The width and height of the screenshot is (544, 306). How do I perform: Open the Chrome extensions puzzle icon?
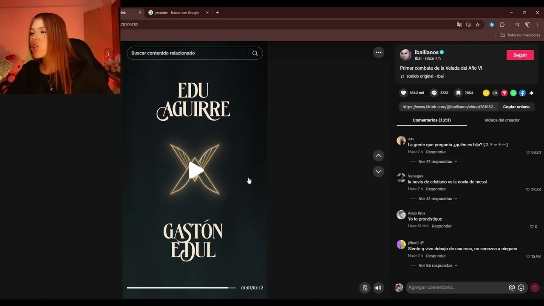(x=502, y=25)
